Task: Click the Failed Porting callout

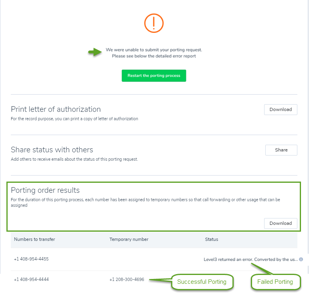Action: 275,282
